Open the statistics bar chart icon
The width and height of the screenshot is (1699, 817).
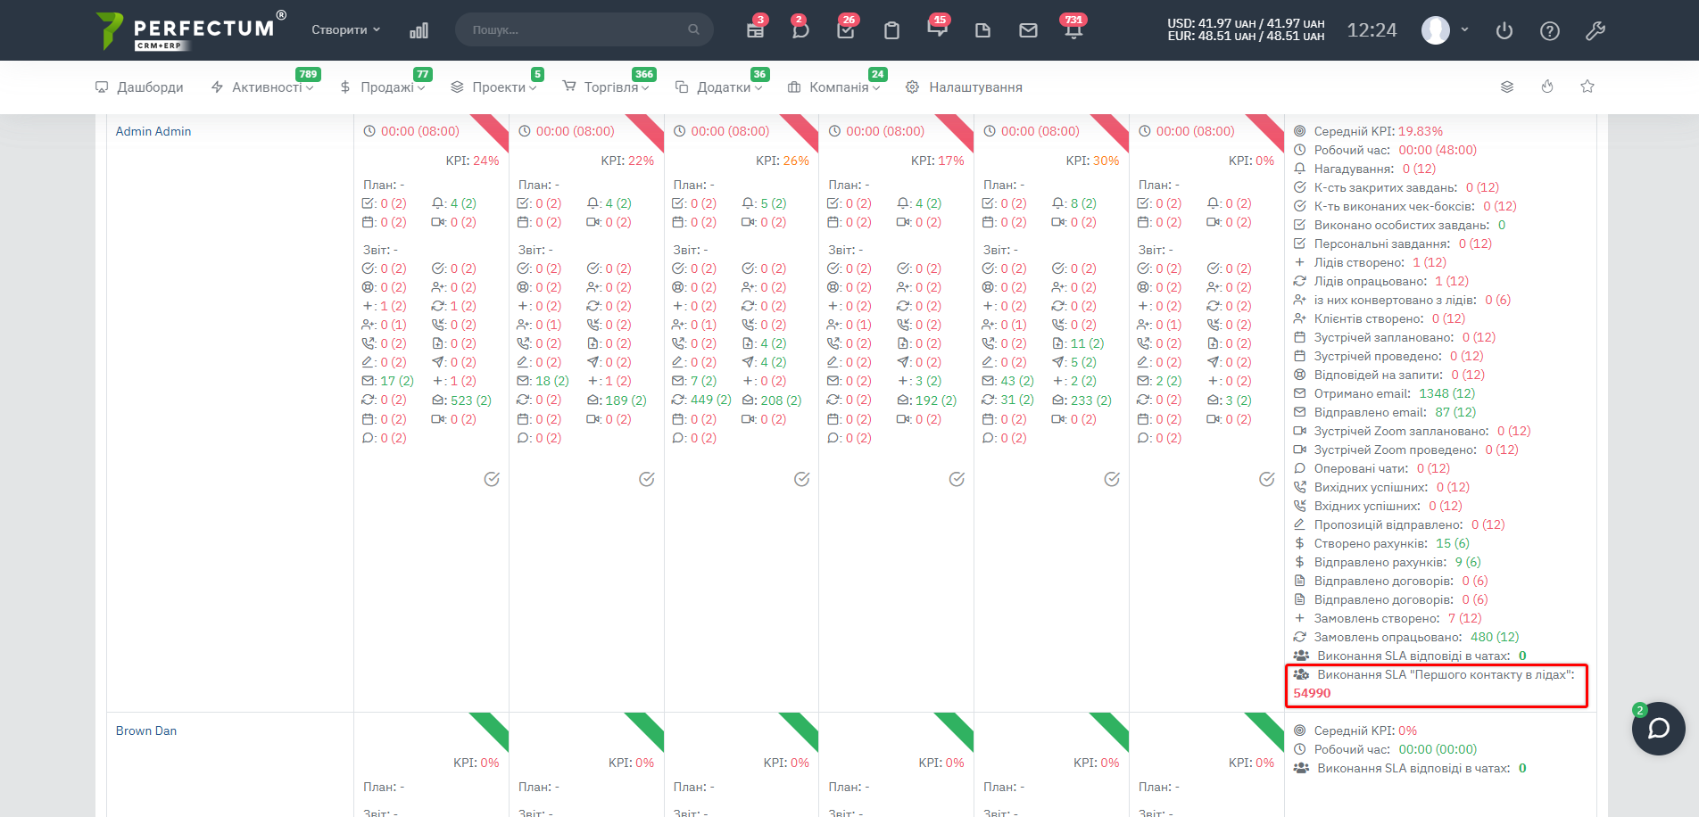point(419,30)
